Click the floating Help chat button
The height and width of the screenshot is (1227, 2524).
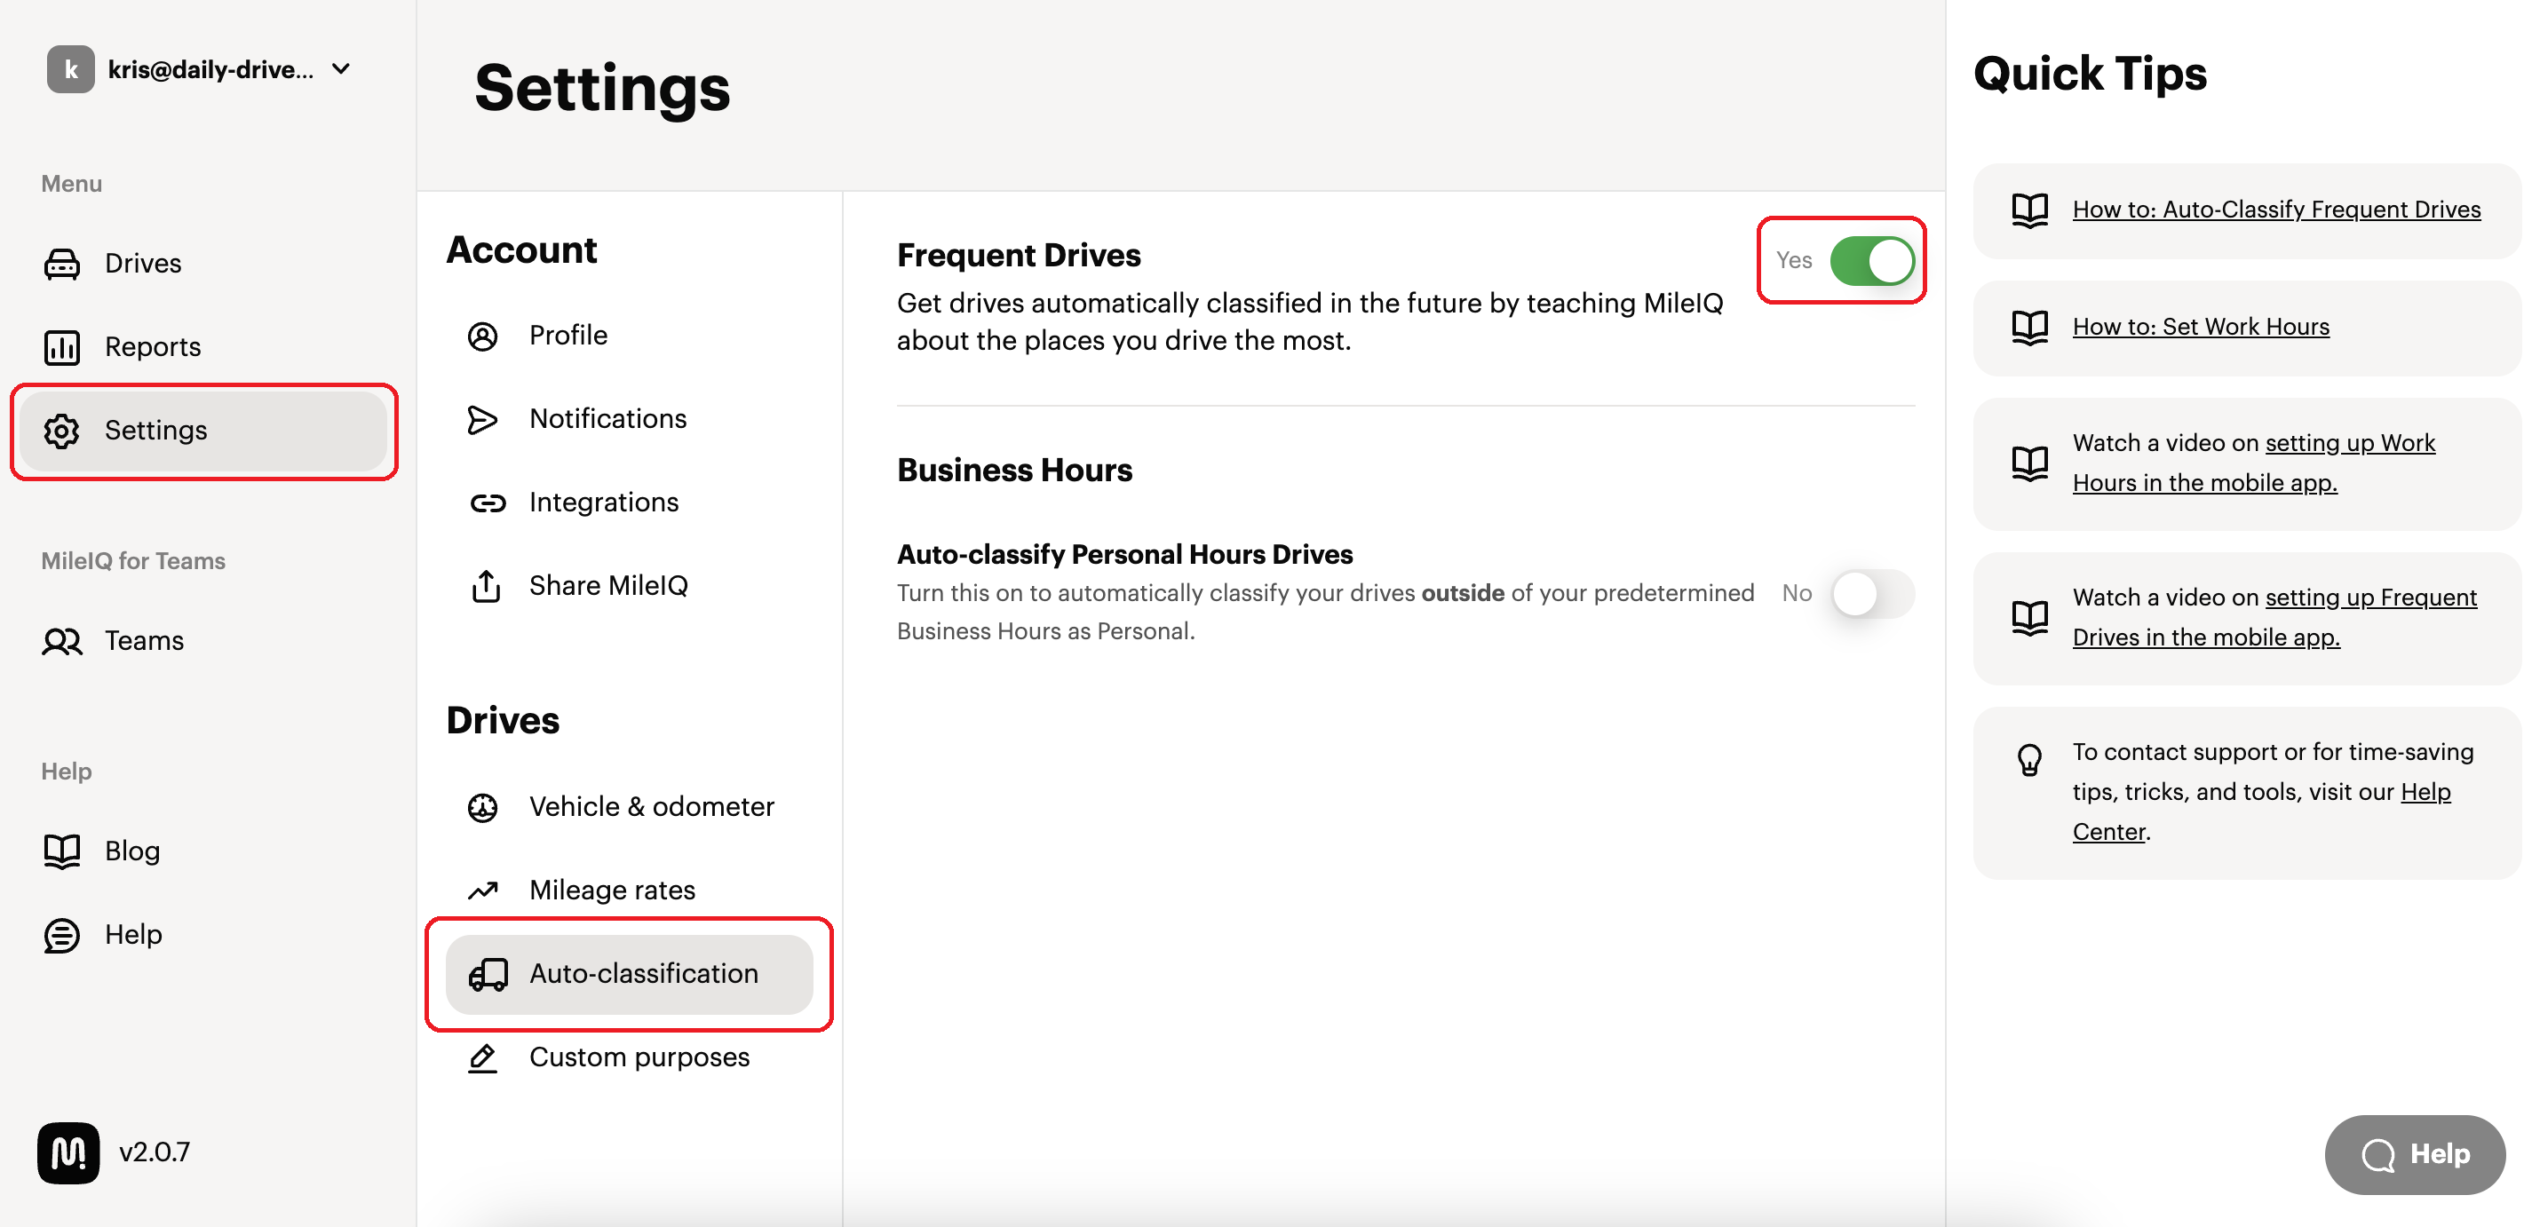tap(2414, 1154)
